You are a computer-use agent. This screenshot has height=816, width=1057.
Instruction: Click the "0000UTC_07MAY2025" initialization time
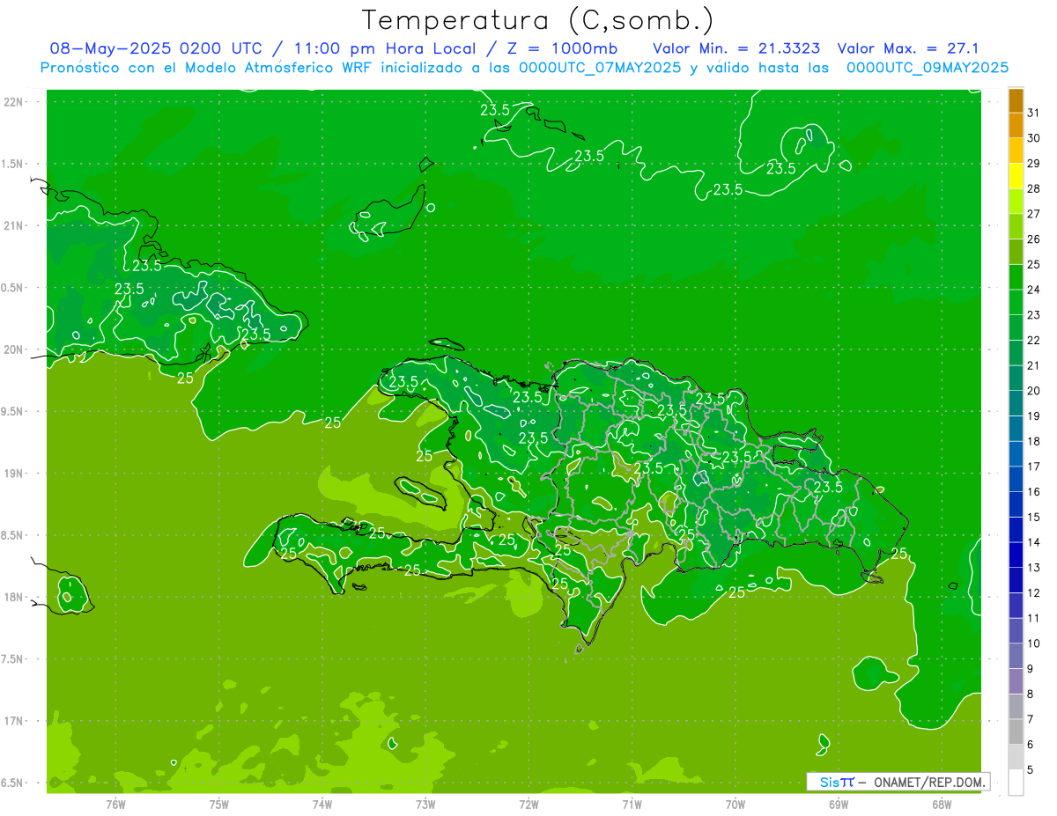[600, 68]
